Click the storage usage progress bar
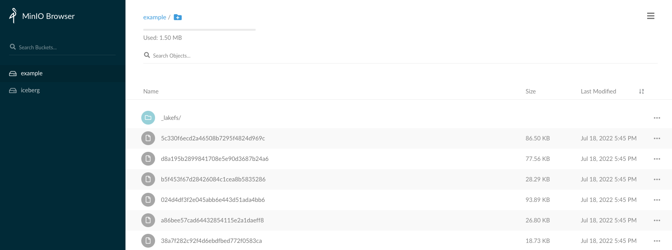 [x=199, y=30]
